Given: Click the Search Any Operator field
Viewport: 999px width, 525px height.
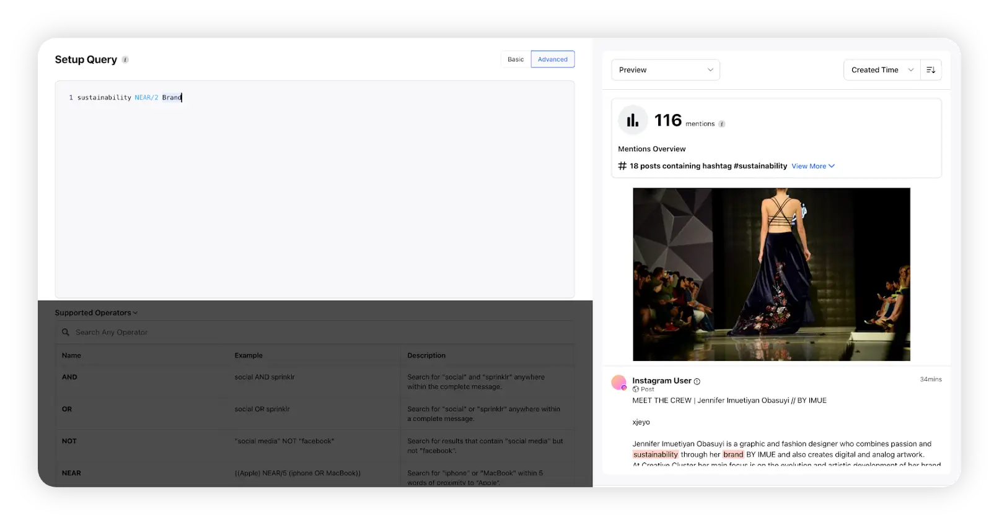Looking at the screenshot, I should pos(315,332).
